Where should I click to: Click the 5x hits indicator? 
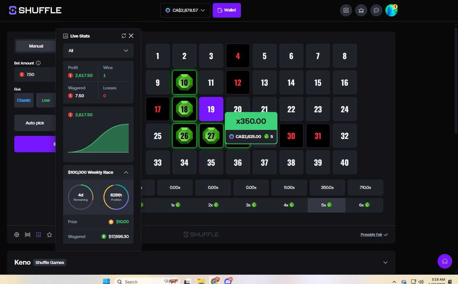(326, 205)
